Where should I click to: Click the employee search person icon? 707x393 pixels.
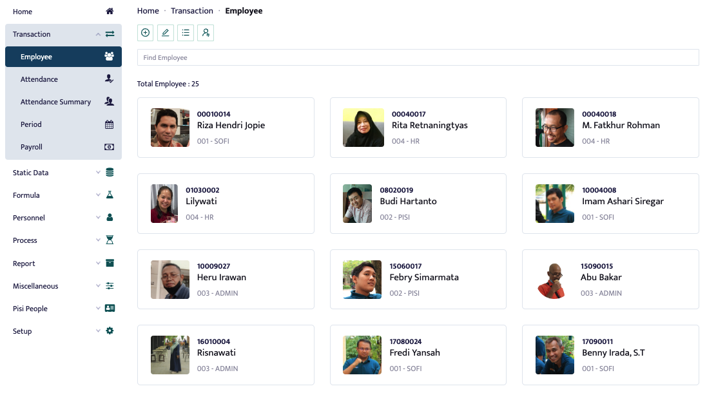206,32
